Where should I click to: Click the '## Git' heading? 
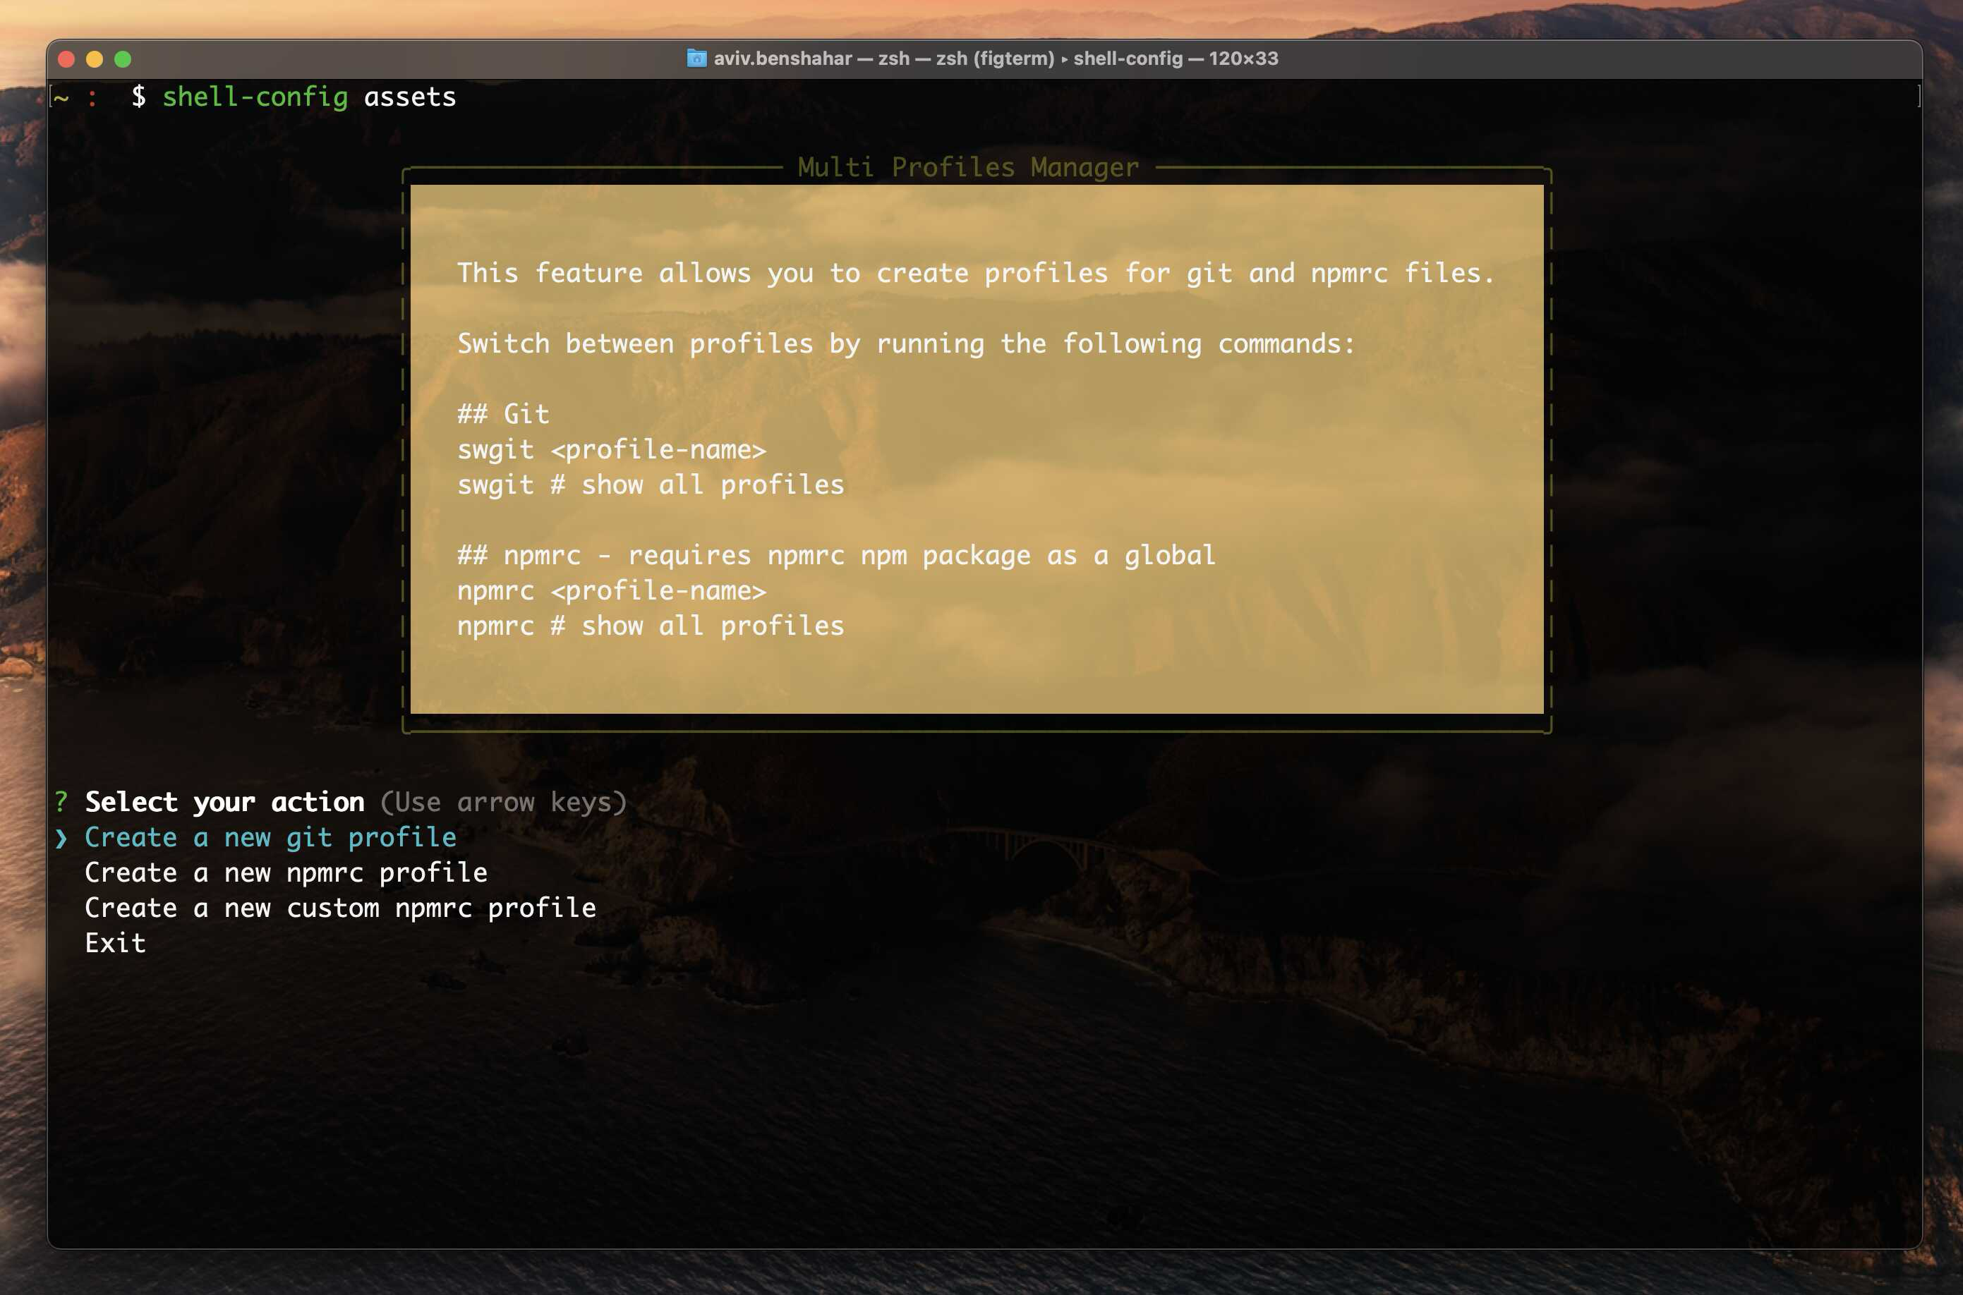(503, 414)
